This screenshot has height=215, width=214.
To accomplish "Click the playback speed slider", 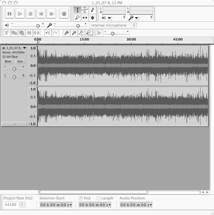I will tap(117, 33).
